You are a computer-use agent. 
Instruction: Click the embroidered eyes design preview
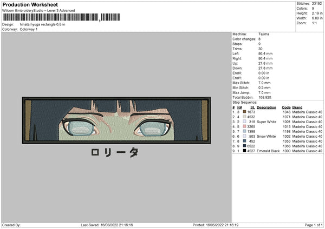coord(116,120)
